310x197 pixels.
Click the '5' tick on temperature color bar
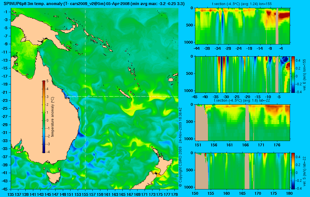click(47, 81)
